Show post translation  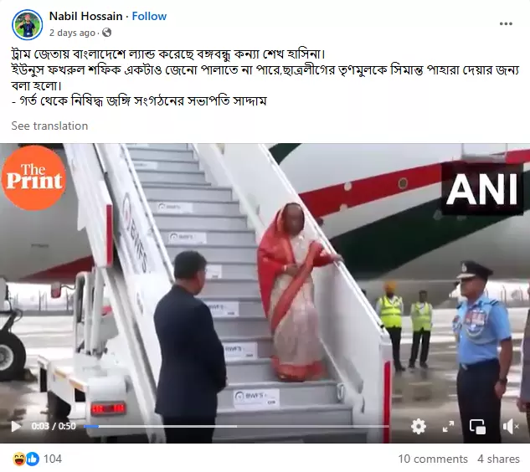[49, 126]
